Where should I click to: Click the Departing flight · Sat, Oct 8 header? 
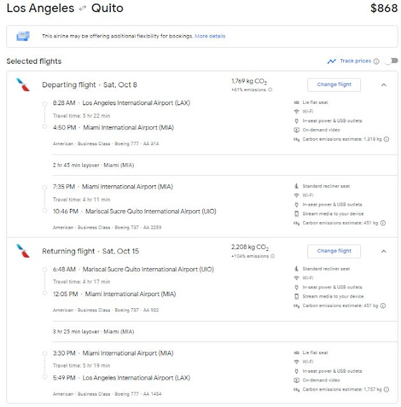click(90, 85)
